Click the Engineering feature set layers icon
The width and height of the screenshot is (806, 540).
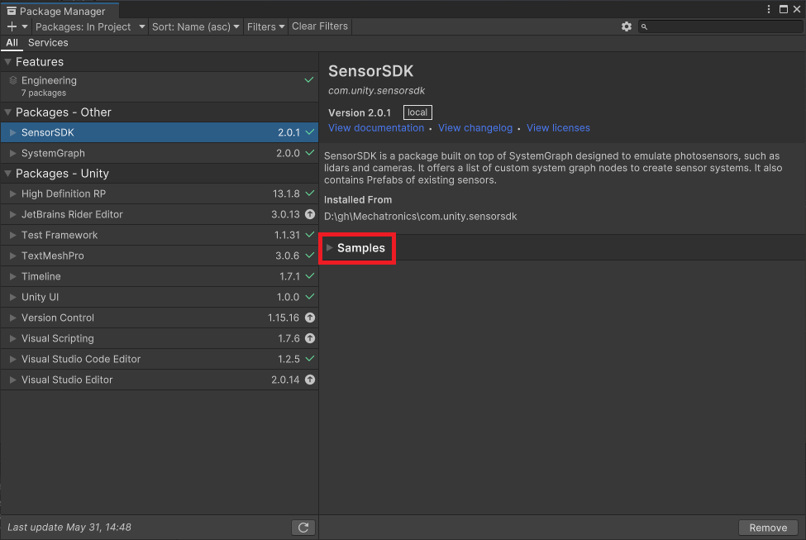tap(13, 80)
